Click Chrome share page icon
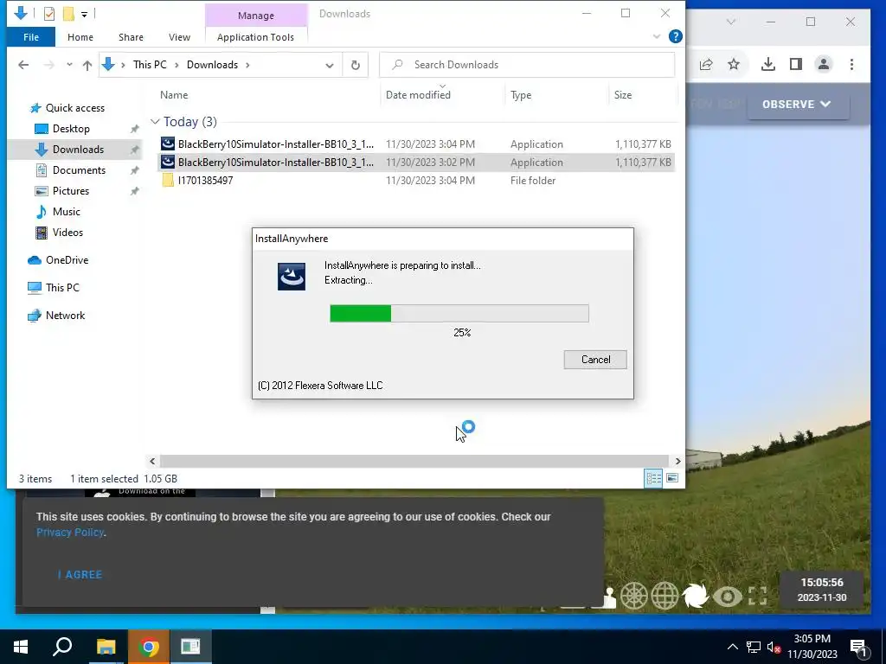Screen dimensions: 886x664 click(x=706, y=64)
